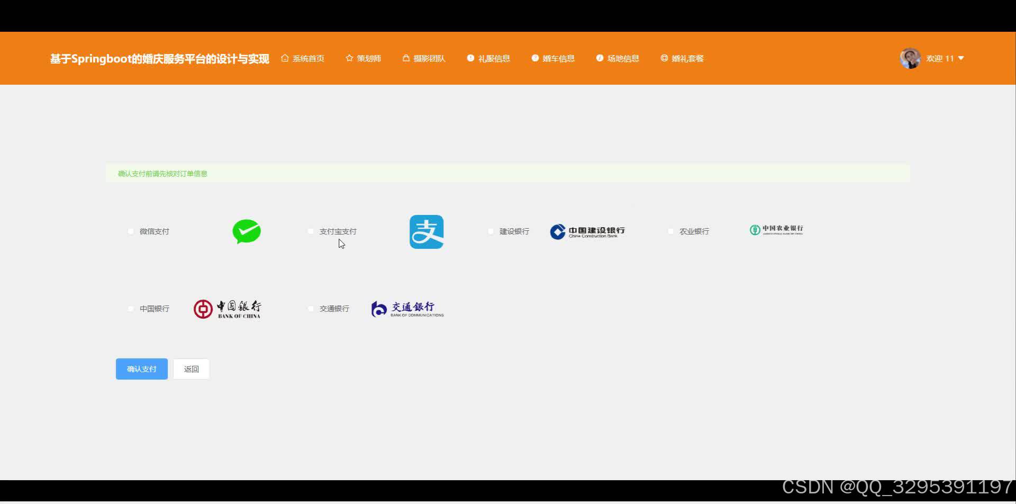Select the 农业银行 radio button

[x=670, y=231]
